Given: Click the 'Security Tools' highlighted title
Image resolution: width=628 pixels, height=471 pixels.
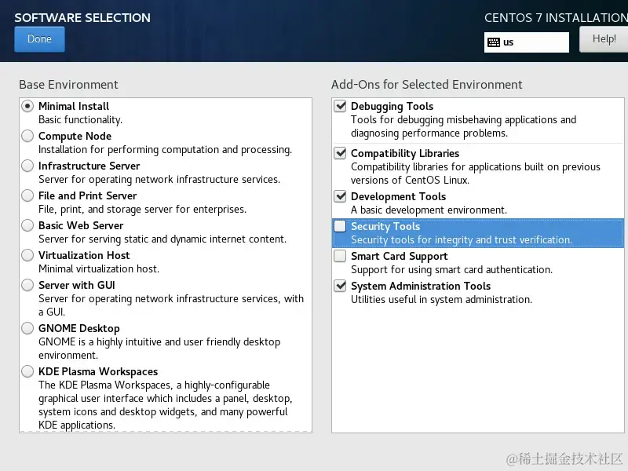Looking at the screenshot, I should 385,226.
